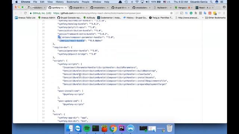Open Notification Center icon
Screen dimensions: 239x134
(x=222, y=2)
